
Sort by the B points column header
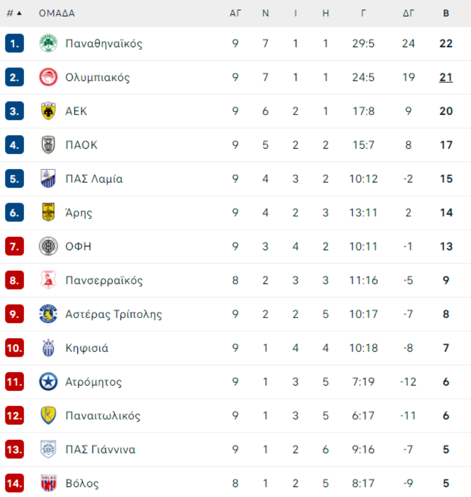click(x=446, y=13)
